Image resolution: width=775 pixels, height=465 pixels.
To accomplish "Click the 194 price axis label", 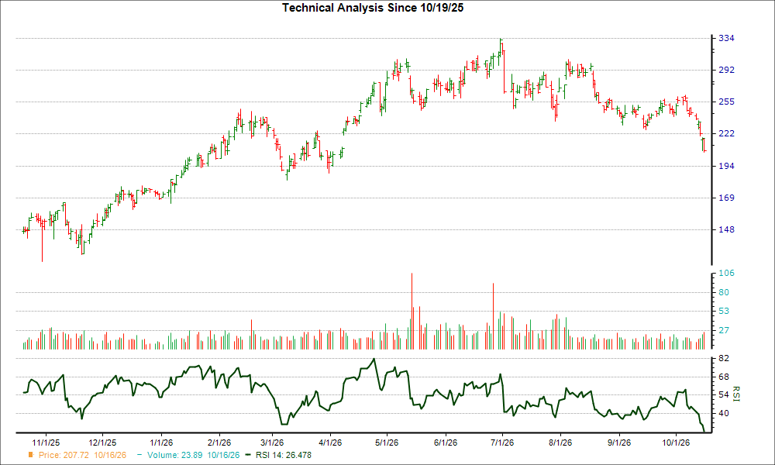I will (726, 166).
